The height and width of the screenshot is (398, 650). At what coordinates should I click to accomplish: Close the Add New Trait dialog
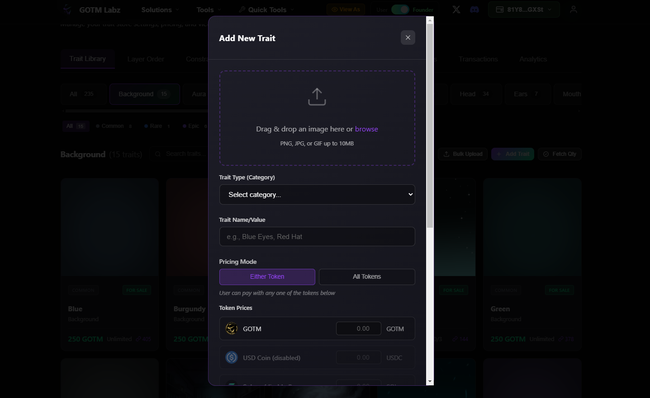click(x=408, y=37)
